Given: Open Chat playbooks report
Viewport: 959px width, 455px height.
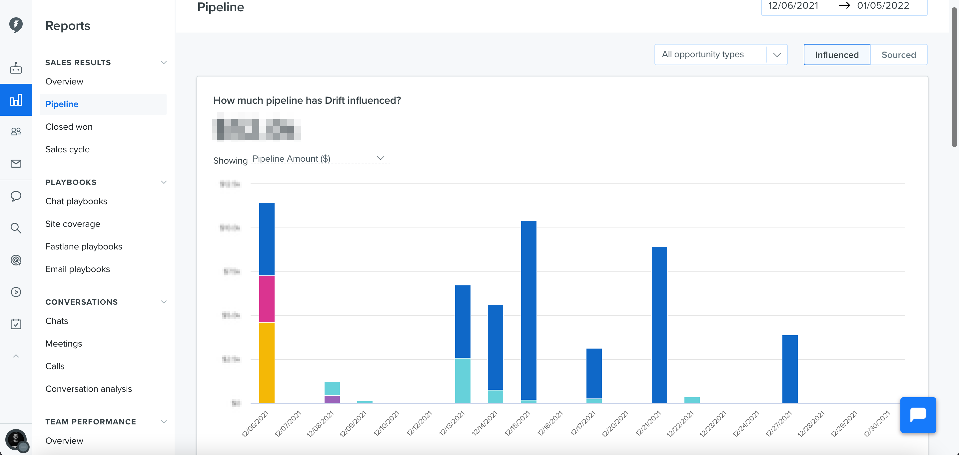Looking at the screenshot, I should pyautogui.click(x=76, y=201).
